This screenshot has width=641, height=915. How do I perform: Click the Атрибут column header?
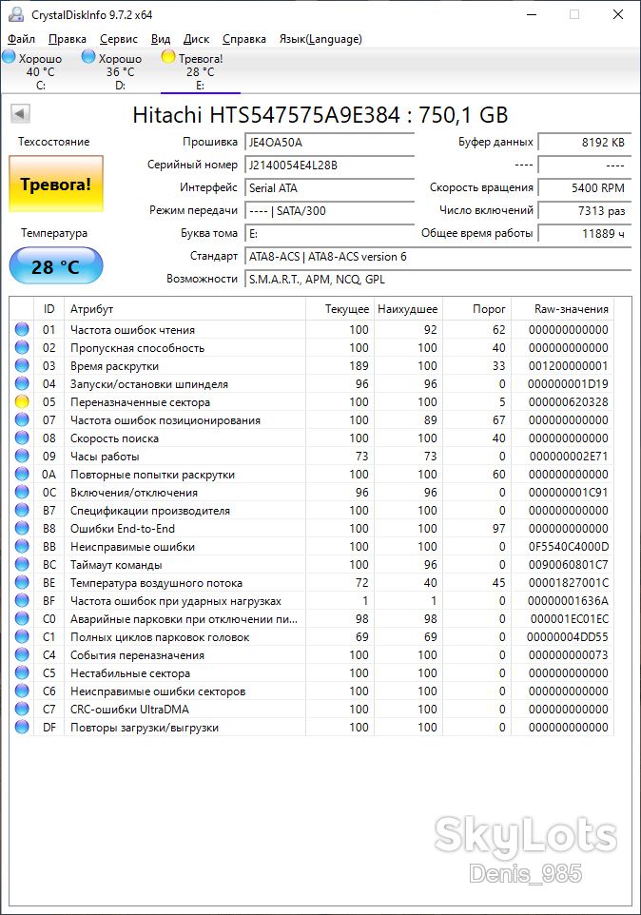pyautogui.click(x=185, y=309)
